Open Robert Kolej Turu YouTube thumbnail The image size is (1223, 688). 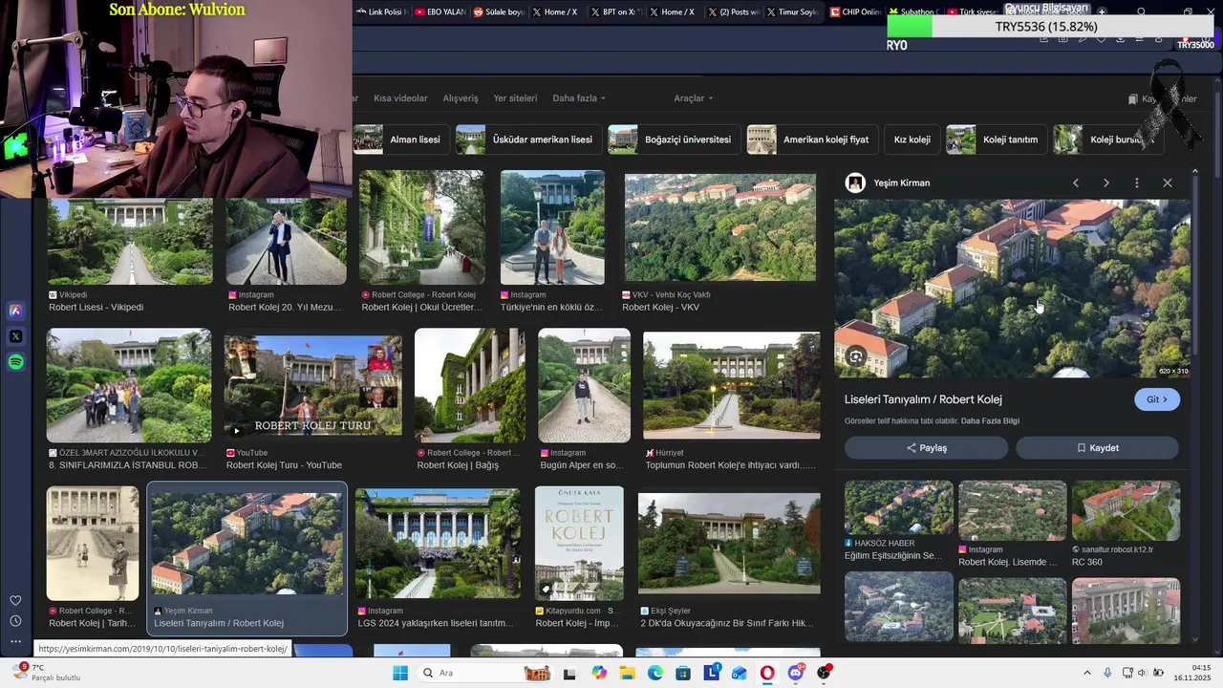[313, 386]
